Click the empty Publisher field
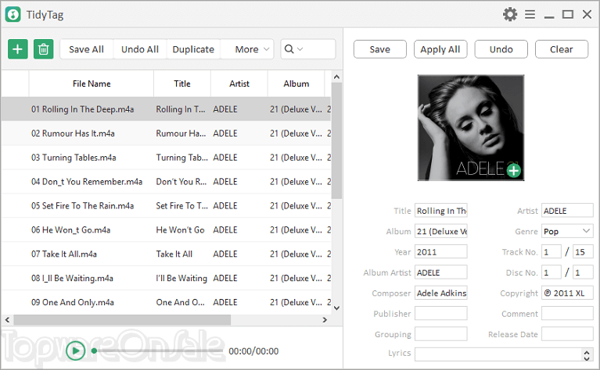The height and width of the screenshot is (370, 600). coord(441,314)
